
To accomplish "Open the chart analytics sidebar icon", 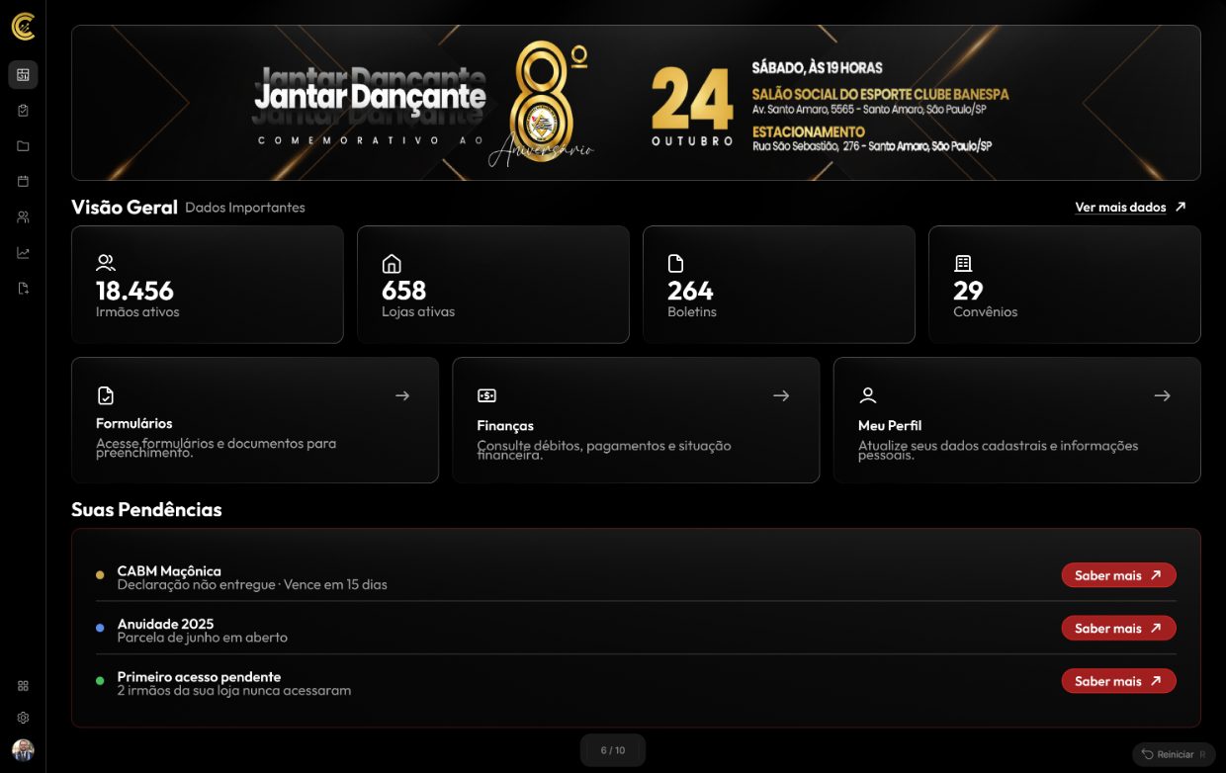I will [x=23, y=253].
